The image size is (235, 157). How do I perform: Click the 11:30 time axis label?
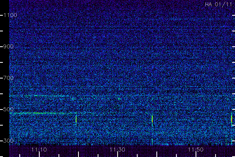click(x=117, y=149)
